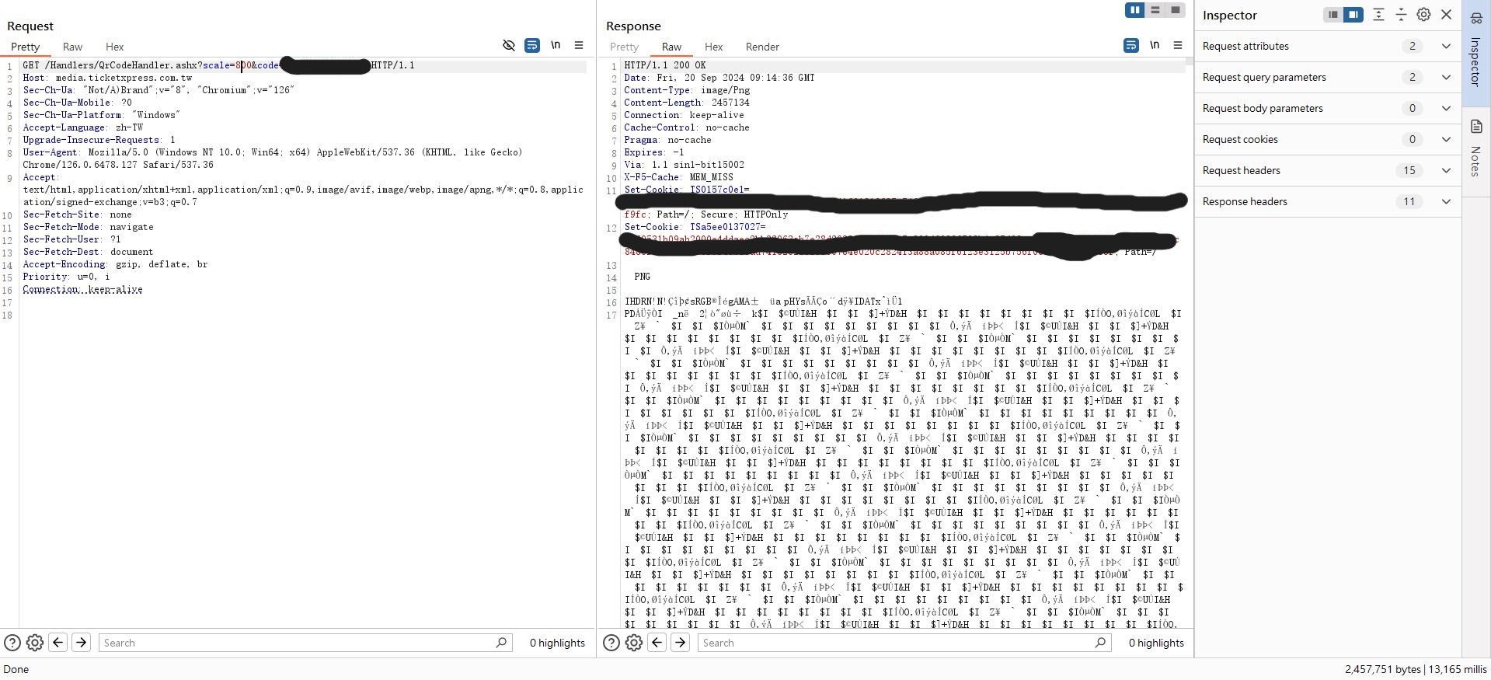Go to previous match in Response search
This screenshot has width=1491, height=680.
(x=657, y=642)
